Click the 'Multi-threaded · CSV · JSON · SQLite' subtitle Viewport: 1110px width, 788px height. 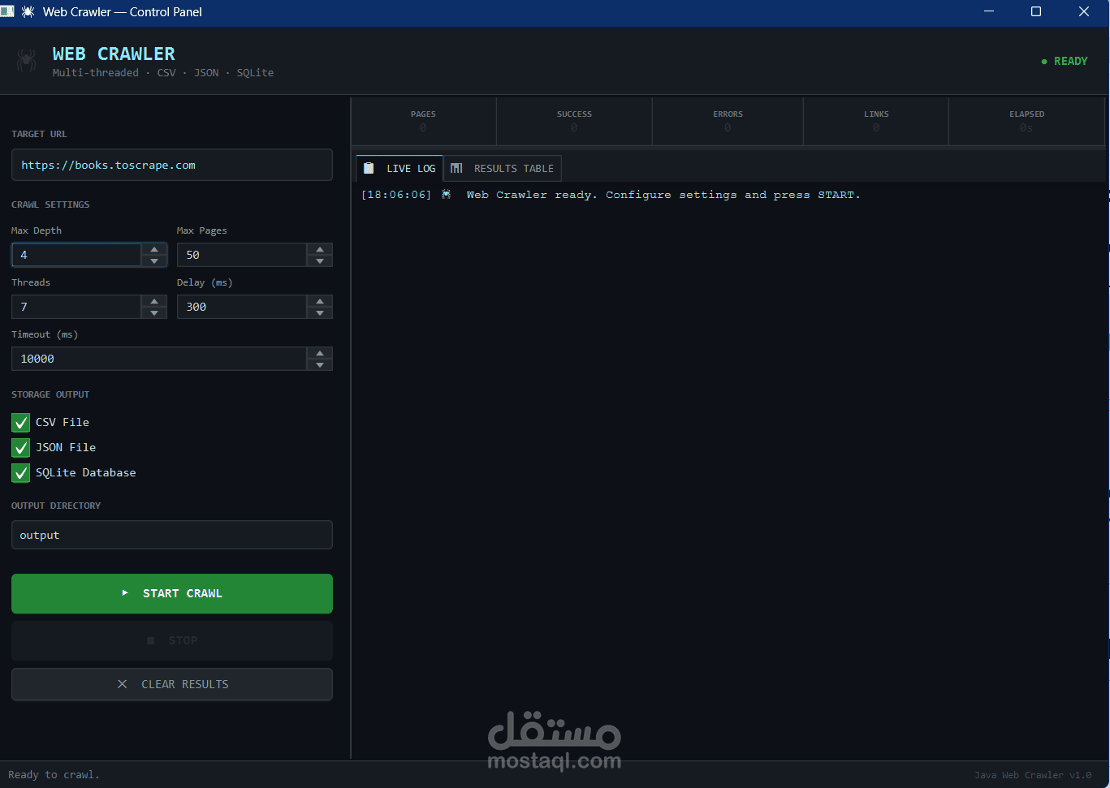tap(163, 72)
